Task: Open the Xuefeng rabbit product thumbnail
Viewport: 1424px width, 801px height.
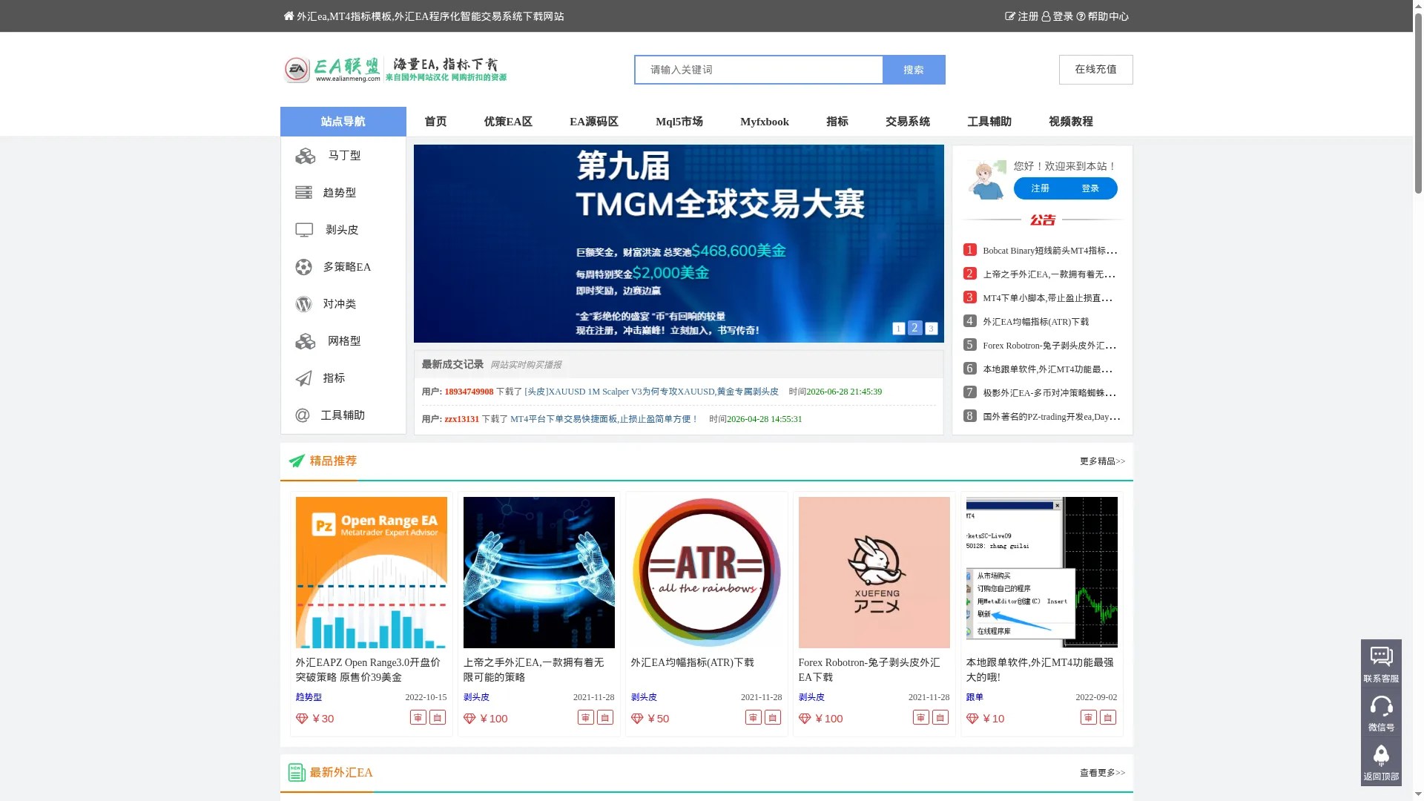Action: coord(874,573)
